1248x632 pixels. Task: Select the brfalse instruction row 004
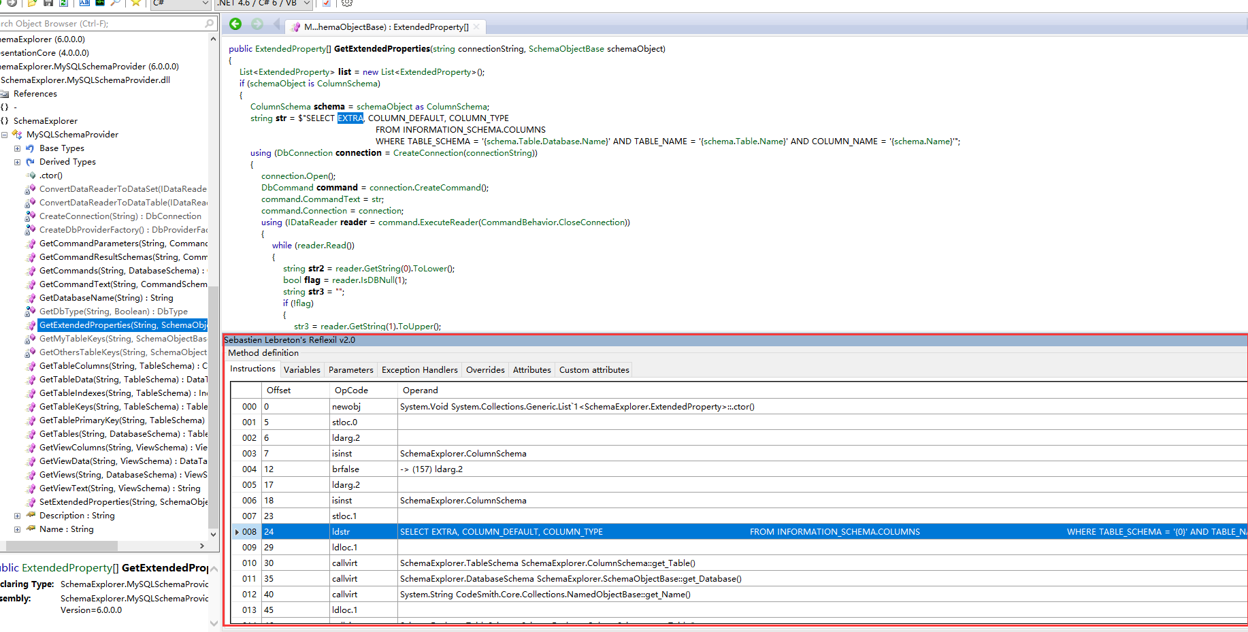[x=740, y=469]
